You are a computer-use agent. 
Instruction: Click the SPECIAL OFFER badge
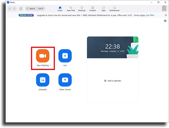point(26,15)
